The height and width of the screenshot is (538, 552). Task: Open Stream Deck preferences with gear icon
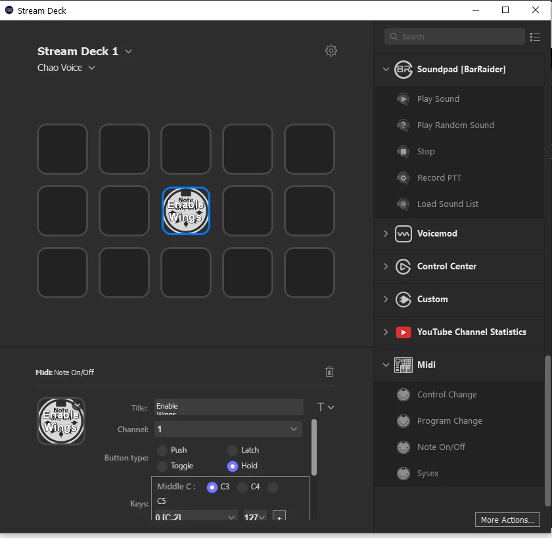331,51
